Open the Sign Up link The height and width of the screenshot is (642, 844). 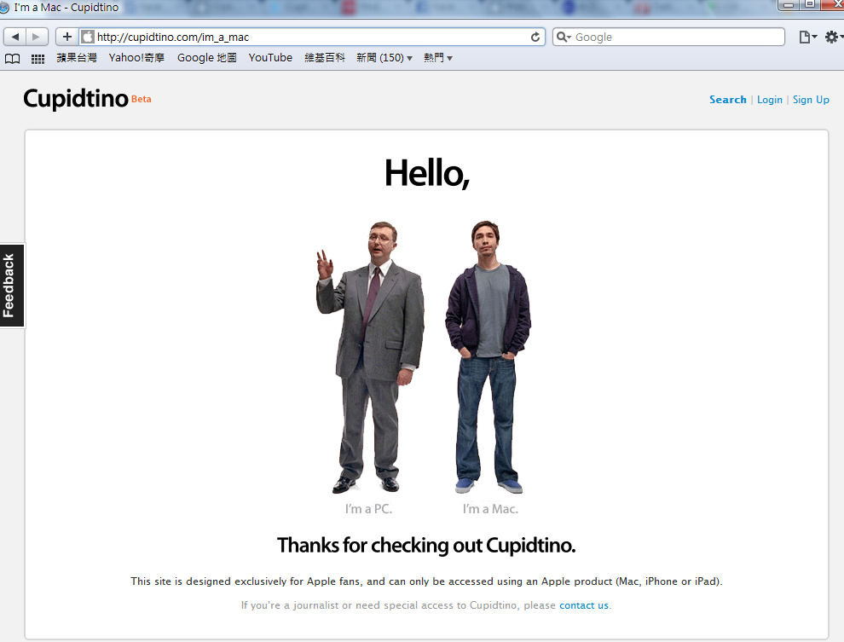point(811,100)
